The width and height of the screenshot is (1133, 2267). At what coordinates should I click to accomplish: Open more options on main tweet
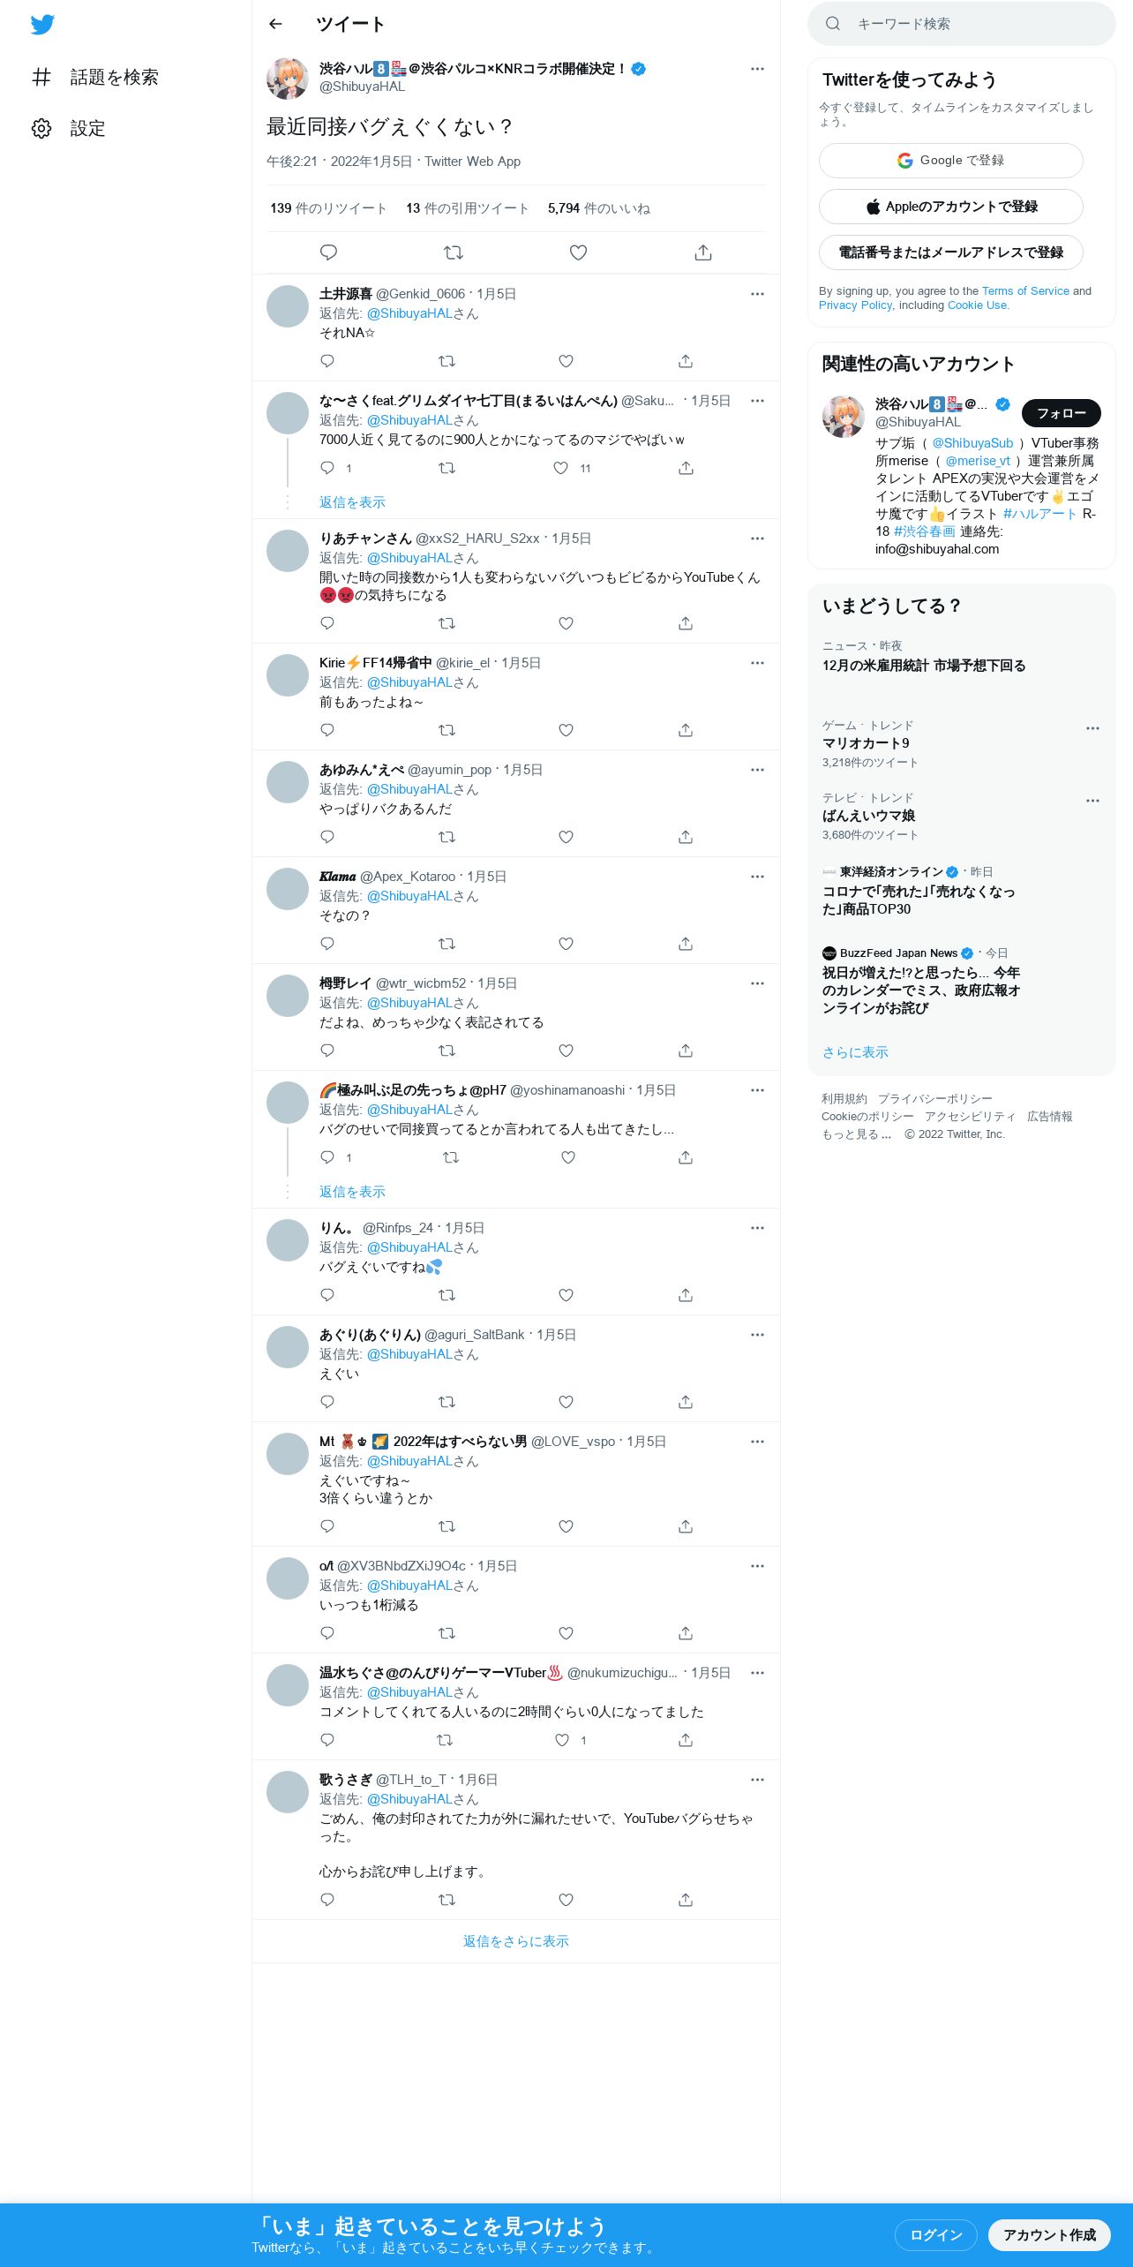(757, 69)
